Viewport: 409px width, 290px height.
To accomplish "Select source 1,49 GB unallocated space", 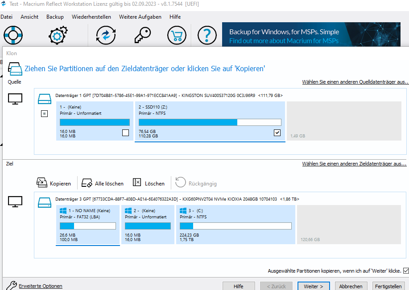I will tap(344, 121).
